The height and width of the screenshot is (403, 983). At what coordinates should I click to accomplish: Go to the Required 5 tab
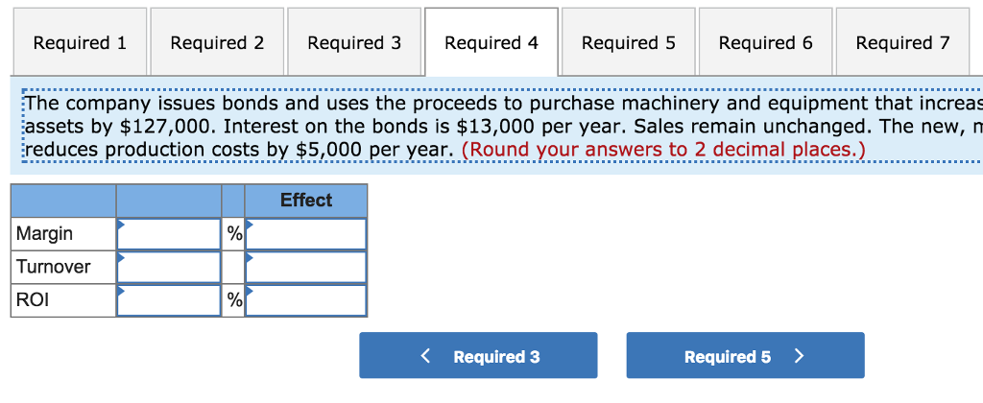coord(629,43)
